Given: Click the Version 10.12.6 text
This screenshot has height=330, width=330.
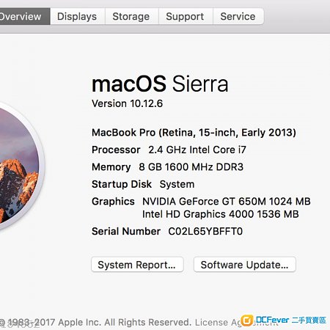Looking at the screenshot, I should click(x=127, y=103).
